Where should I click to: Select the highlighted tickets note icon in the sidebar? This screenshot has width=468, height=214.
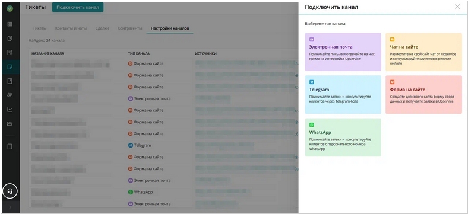[10, 67]
